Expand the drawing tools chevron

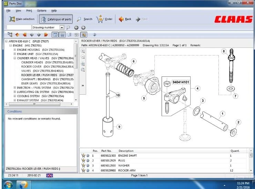tap(83, 85)
